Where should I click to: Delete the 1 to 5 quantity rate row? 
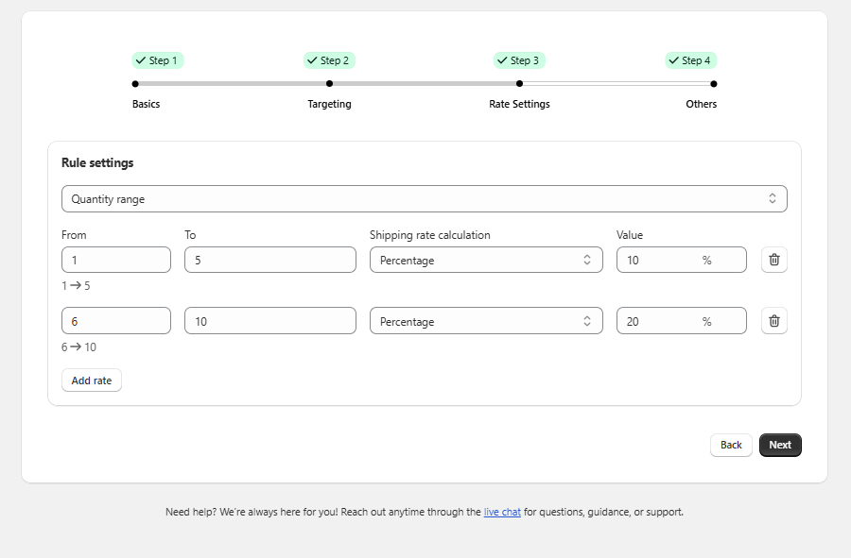click(x=773, y=260)
